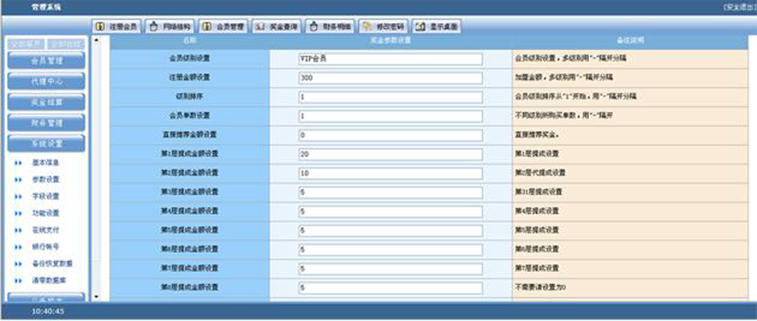The image size is (757, 321).
Task: Open 网络结构 toolbar button
Action: (x=170, y=27)
